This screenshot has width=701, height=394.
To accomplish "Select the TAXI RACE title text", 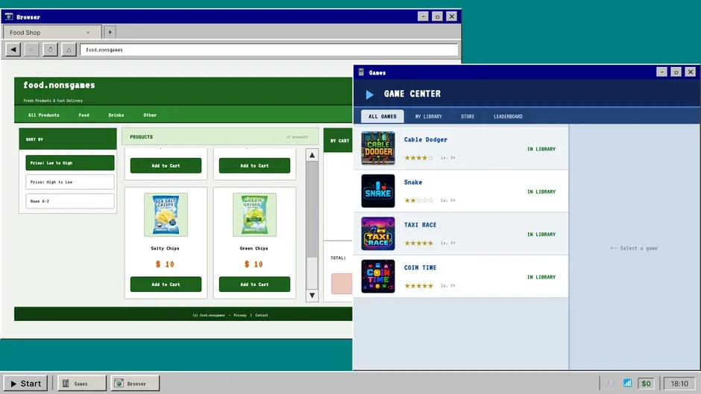I will (421, 225).
